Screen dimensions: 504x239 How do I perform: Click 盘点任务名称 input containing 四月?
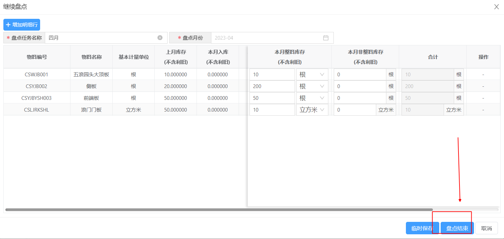[x=101, y=38]
